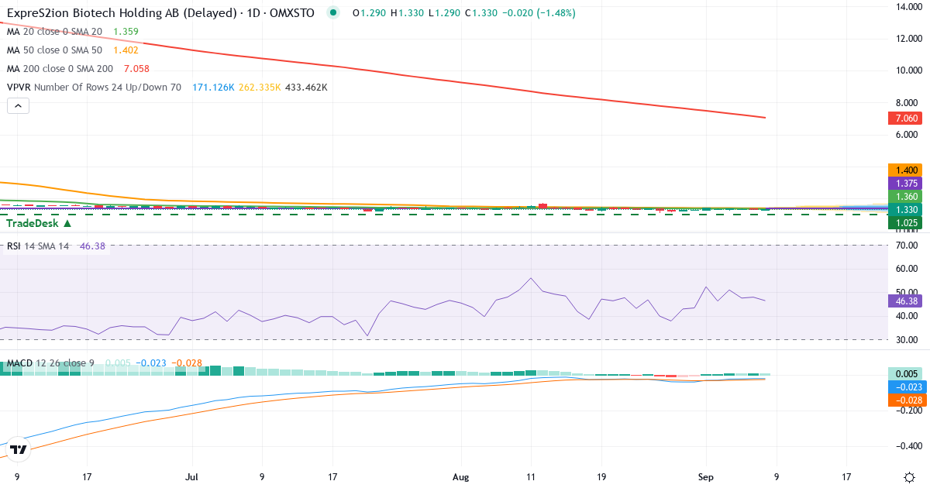Click the price change -0.020 (-1.48%)

tap(538, 13)
